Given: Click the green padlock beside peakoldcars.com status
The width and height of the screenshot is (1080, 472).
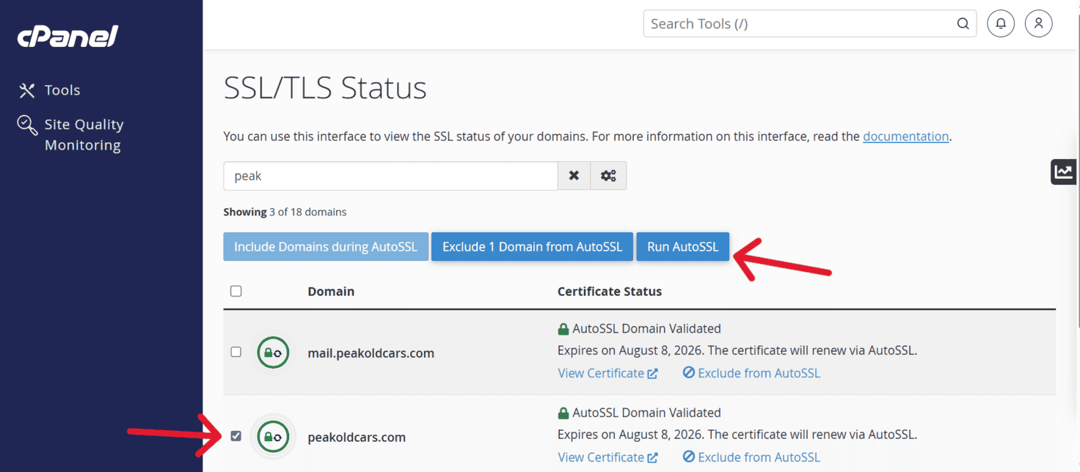Looking at the screenshot, I should pyautogui.click(x=563, y=413).
